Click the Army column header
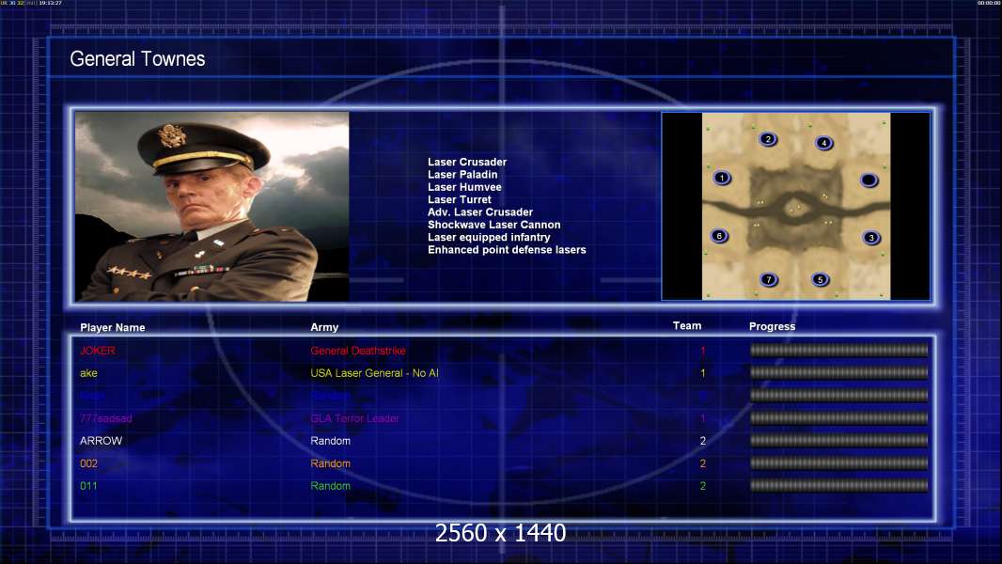This screenshot has height=564, width=1002. (324, 327)
